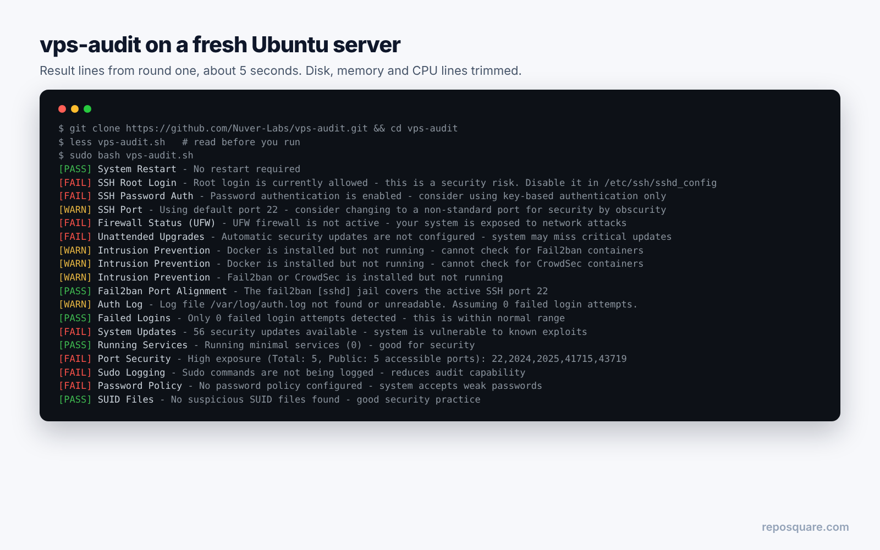Click the System Updates fail line

point(323,332)
